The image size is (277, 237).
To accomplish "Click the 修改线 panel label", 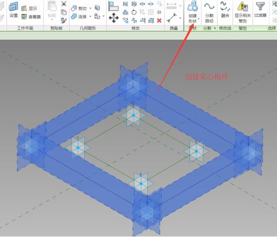I will (x=225, y=28).
